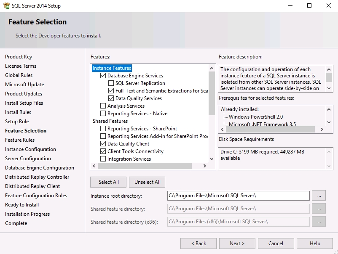Browse for instance root directory
The image size is (338, 254).
319,196
